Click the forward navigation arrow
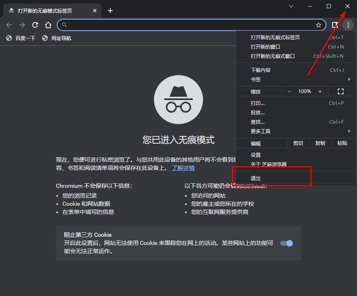This screenshot has width=357, height=296. click(x=22, y=25)
